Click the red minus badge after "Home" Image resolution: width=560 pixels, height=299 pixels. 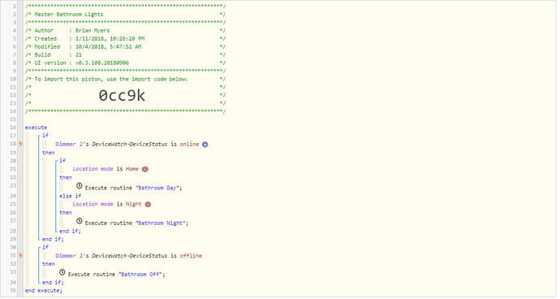(x=145, y=169)
